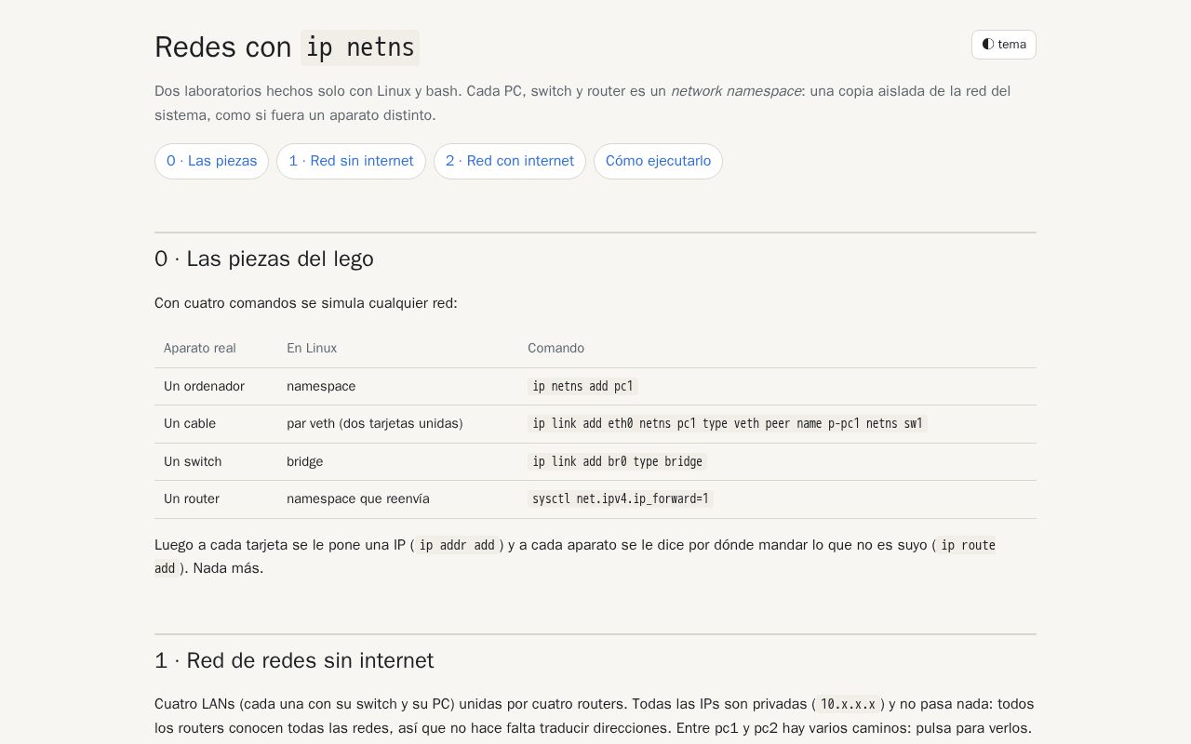Click the inline "ip addr add" code
1191x744 pixels.
(x=457, y=545)
